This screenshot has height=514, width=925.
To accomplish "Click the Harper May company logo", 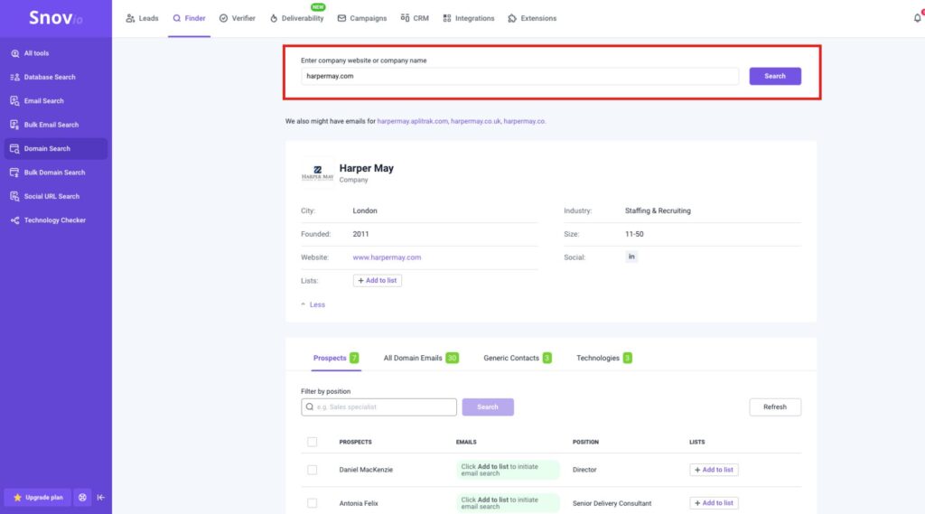I will [317, 173].
